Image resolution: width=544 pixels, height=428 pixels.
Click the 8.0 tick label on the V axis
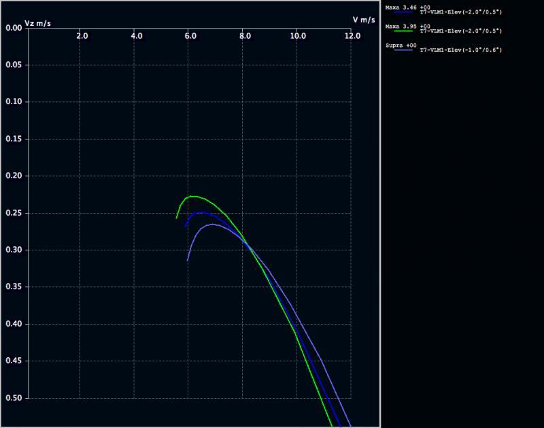243,35
